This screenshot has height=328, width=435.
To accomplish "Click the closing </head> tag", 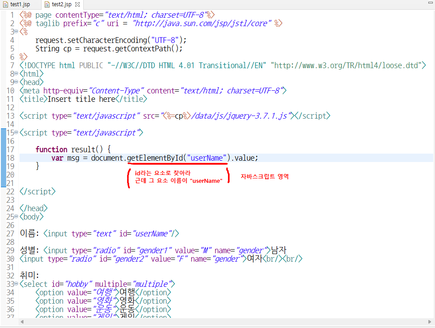I will pos(34,208).
